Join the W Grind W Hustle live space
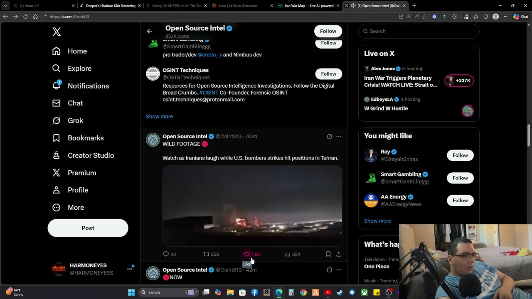532x299 pixels. pyautogui.click(x=386, y=108)
